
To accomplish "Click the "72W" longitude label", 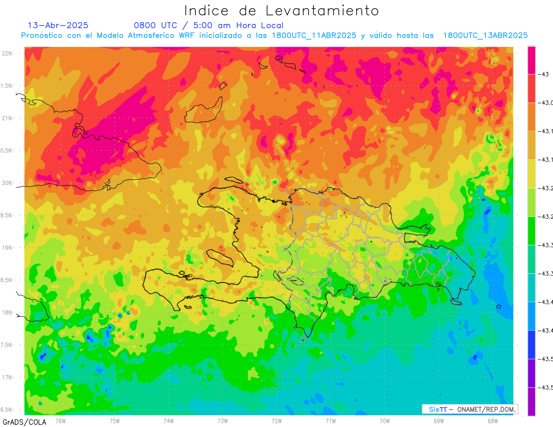I will [x=276, y=421].
